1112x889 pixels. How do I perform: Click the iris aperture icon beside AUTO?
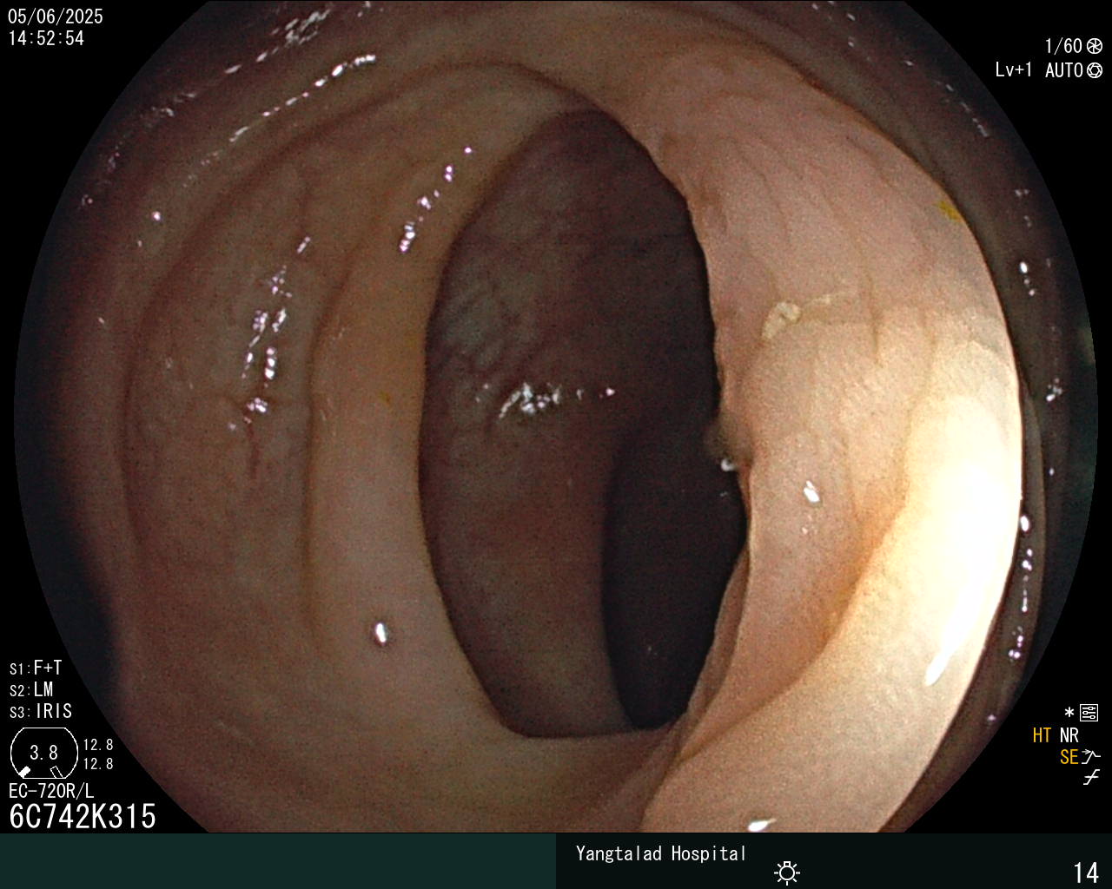[1095, 71]
